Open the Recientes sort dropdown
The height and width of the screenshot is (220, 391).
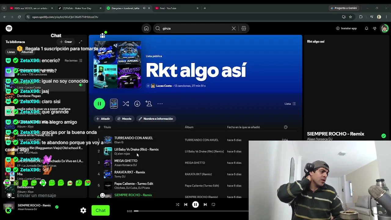73,61
